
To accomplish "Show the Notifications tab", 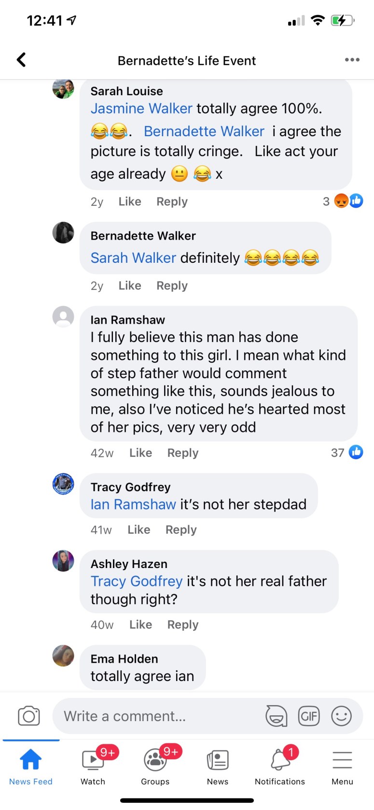I will (280, 766).
